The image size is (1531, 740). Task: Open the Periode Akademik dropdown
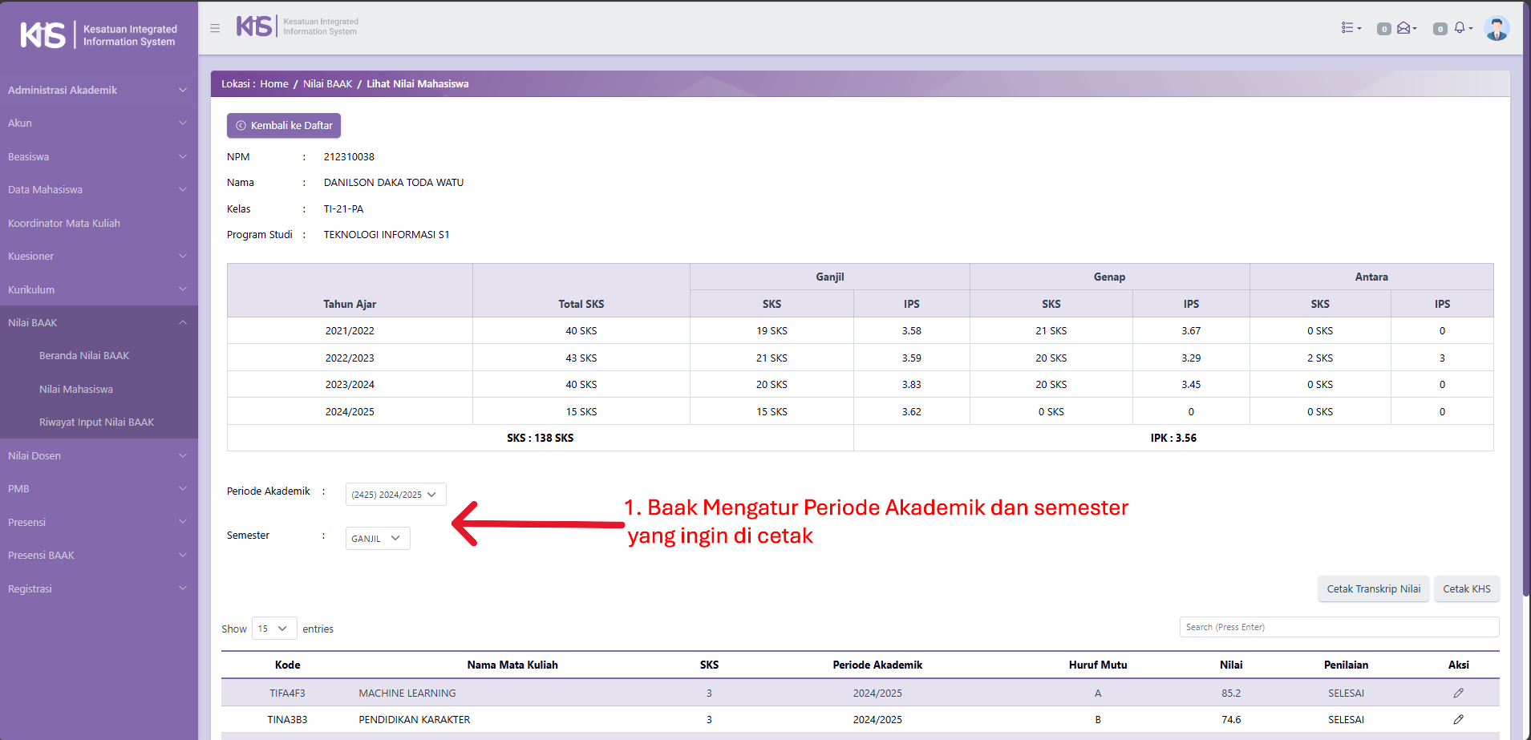coord(395,495)
